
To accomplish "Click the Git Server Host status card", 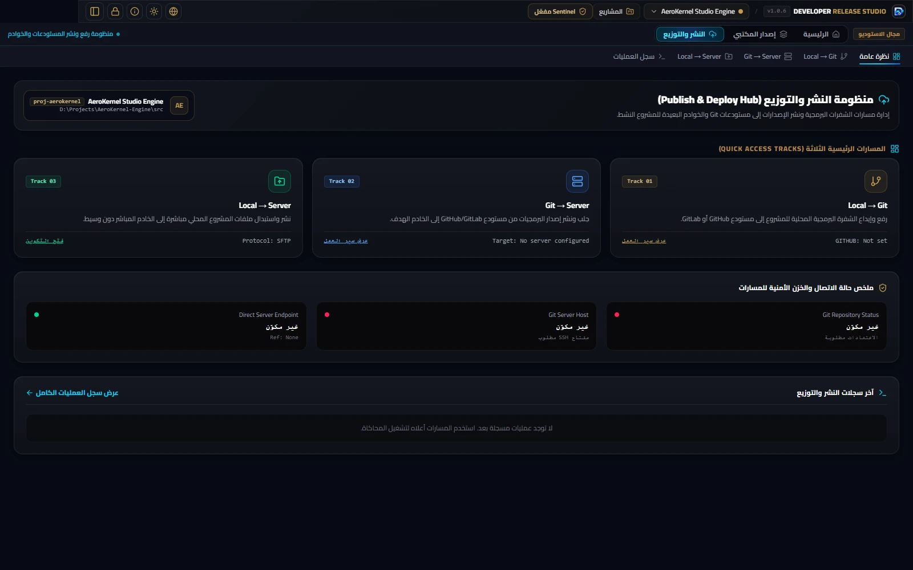I will pyautogui.click(x=457, y=326).
